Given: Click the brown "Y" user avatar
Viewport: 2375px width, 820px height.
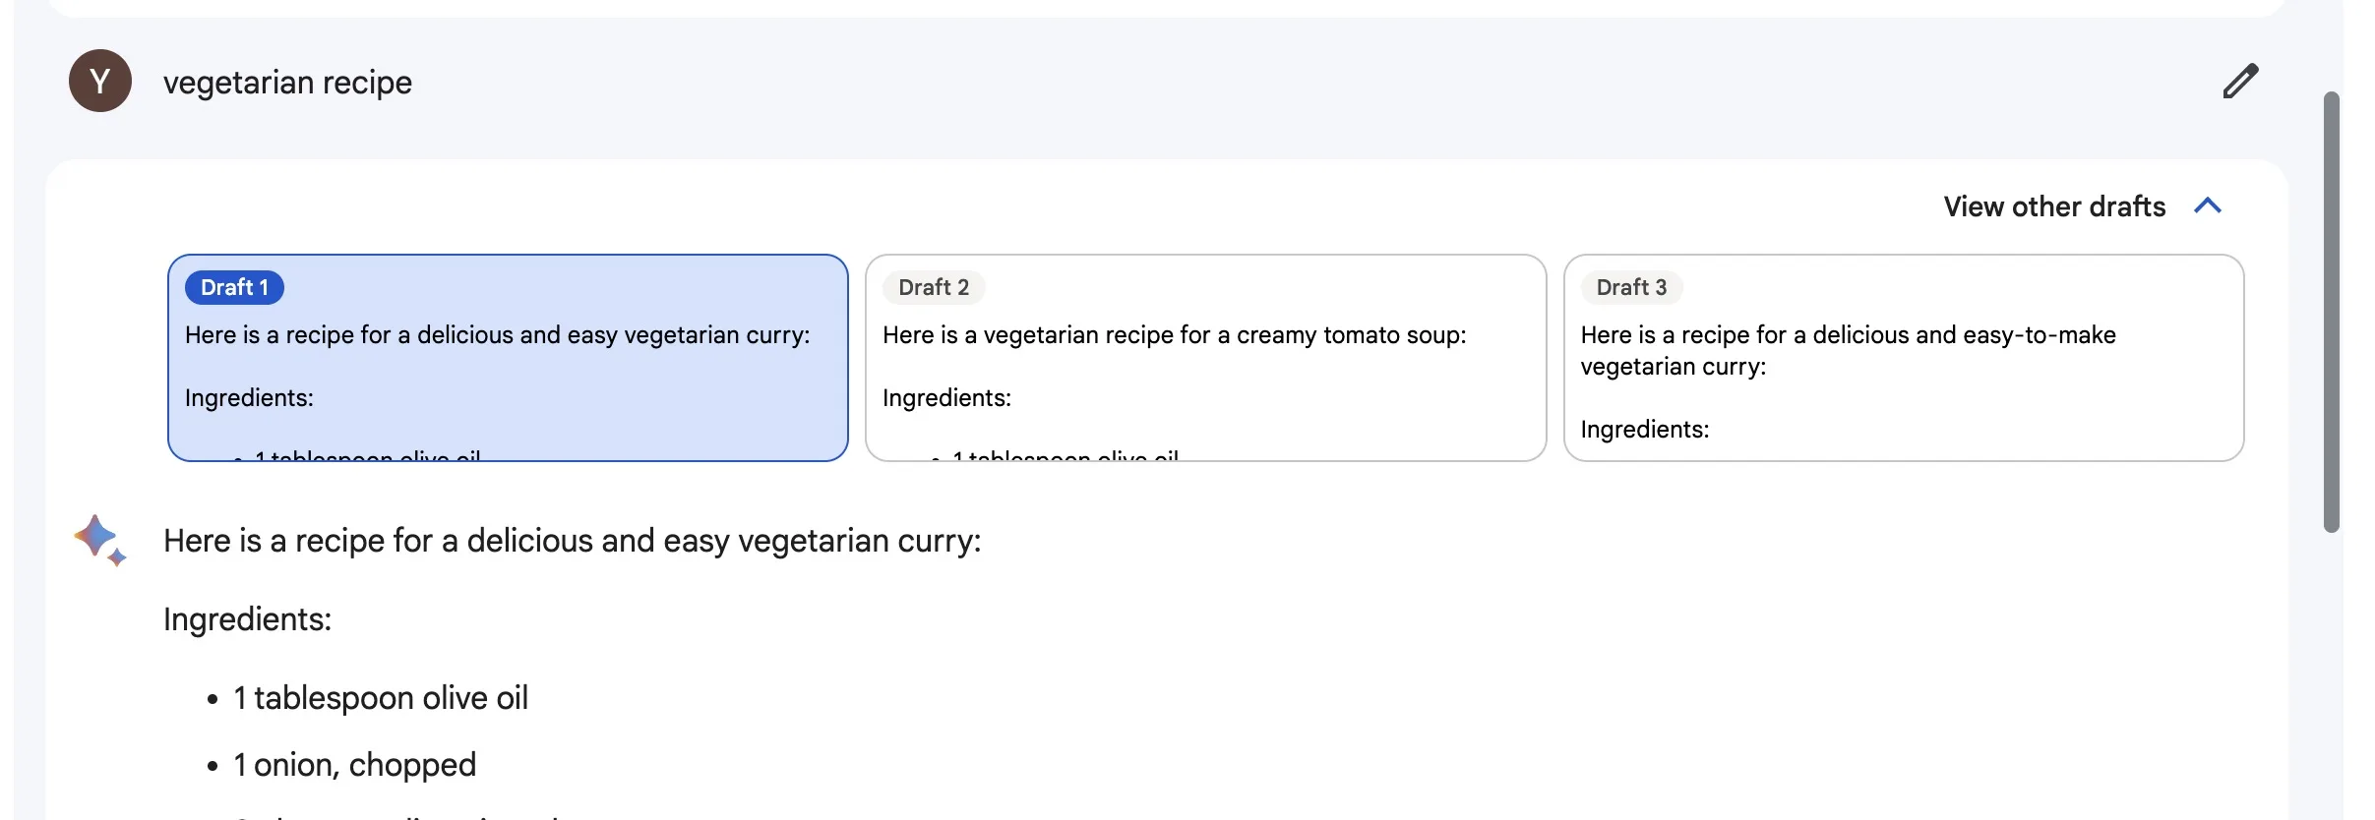Looking at the screenshot, I should pyautogui.click(x=100, y=81).
